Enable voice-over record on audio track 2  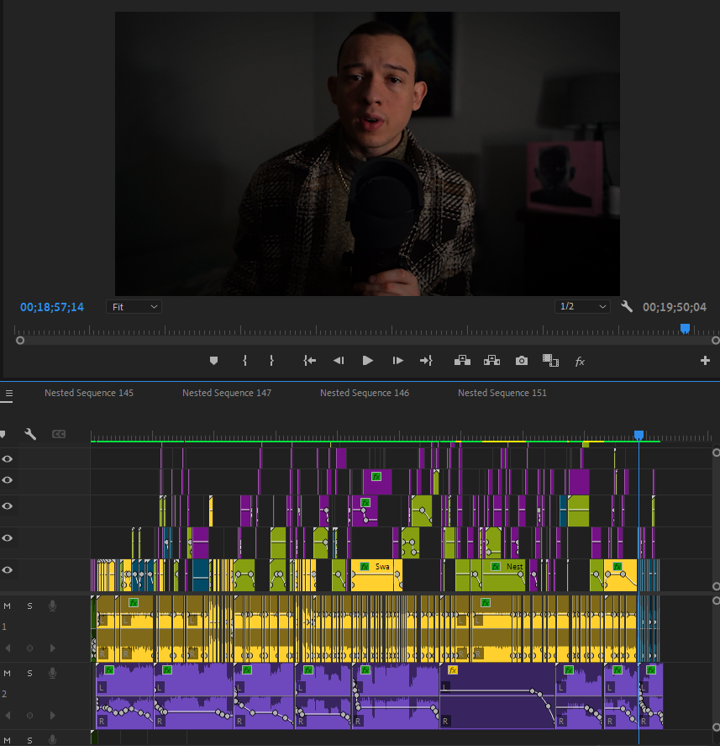click(53, 673)
